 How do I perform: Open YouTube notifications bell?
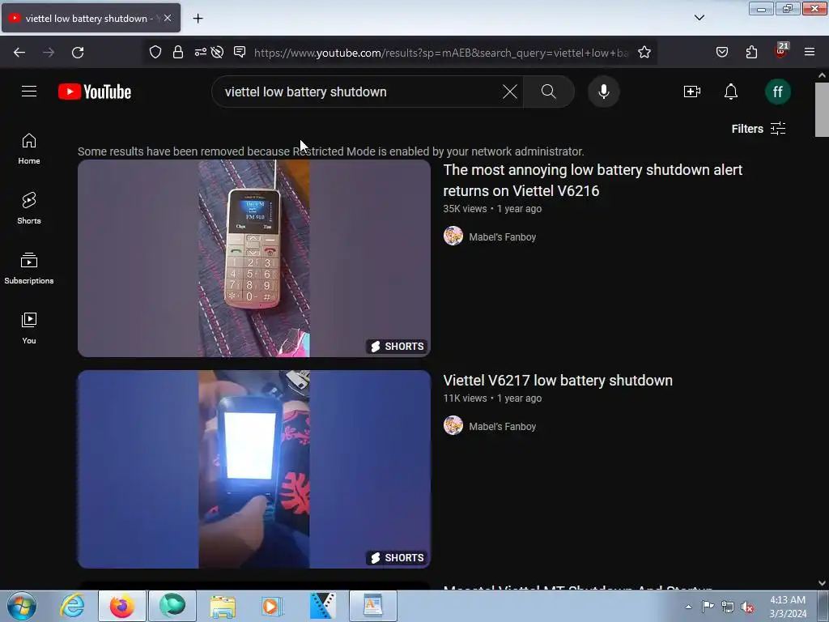click(731, 92)
